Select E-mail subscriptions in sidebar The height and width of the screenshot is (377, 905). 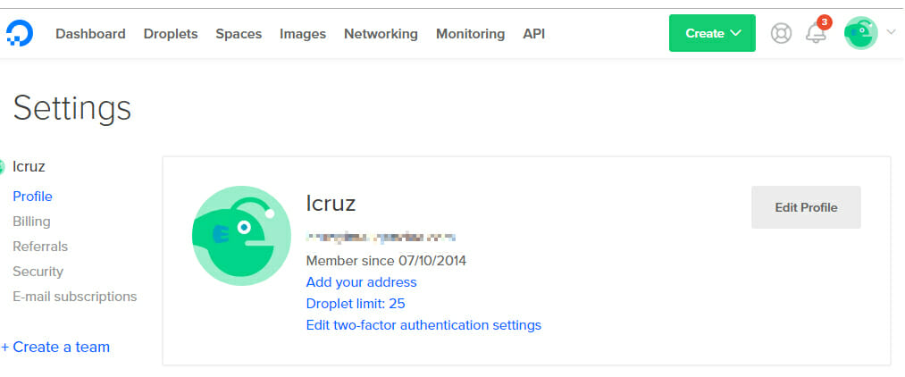click(x=74, y=297)
